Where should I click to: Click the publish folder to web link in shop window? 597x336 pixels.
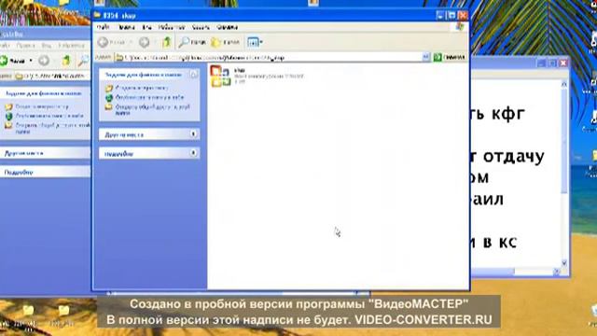click(x=149, y=97)
